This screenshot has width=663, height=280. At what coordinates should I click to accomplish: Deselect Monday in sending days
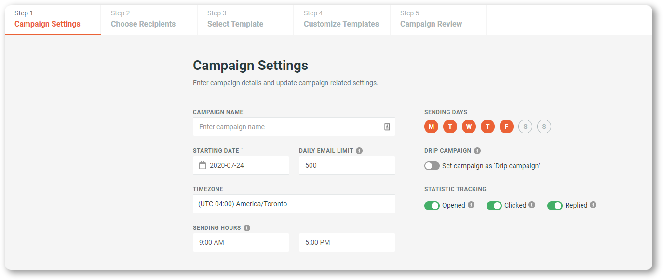click(431, 127)
